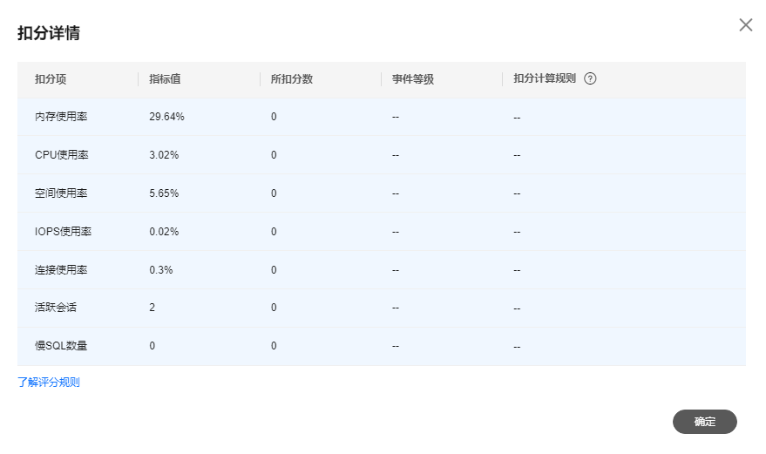The image size is (766, 454).
Task: Select the 慢SQL数量 row label
Action: (x=61, y=346)
